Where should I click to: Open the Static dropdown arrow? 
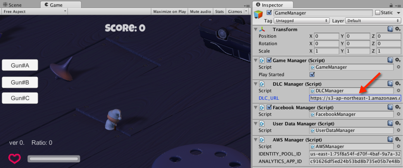[398, 12]
